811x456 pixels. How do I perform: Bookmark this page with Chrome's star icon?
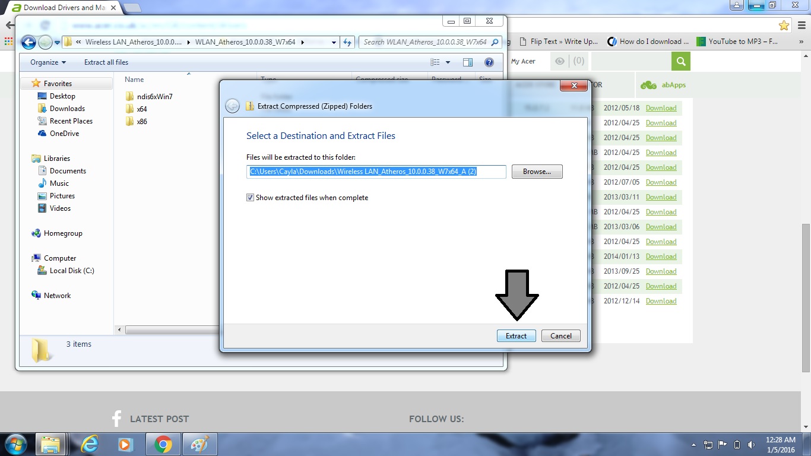pyautogui.click(x=784, y=26)
